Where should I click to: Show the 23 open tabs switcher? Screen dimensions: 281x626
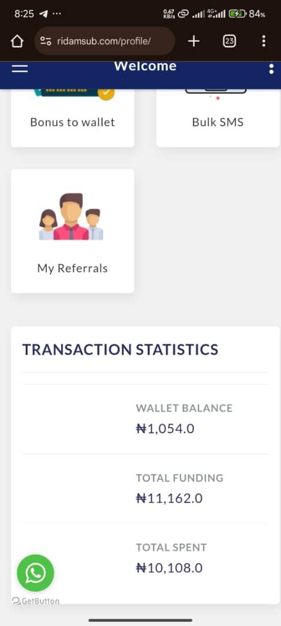pyautogui.click(x=229, y=41)
